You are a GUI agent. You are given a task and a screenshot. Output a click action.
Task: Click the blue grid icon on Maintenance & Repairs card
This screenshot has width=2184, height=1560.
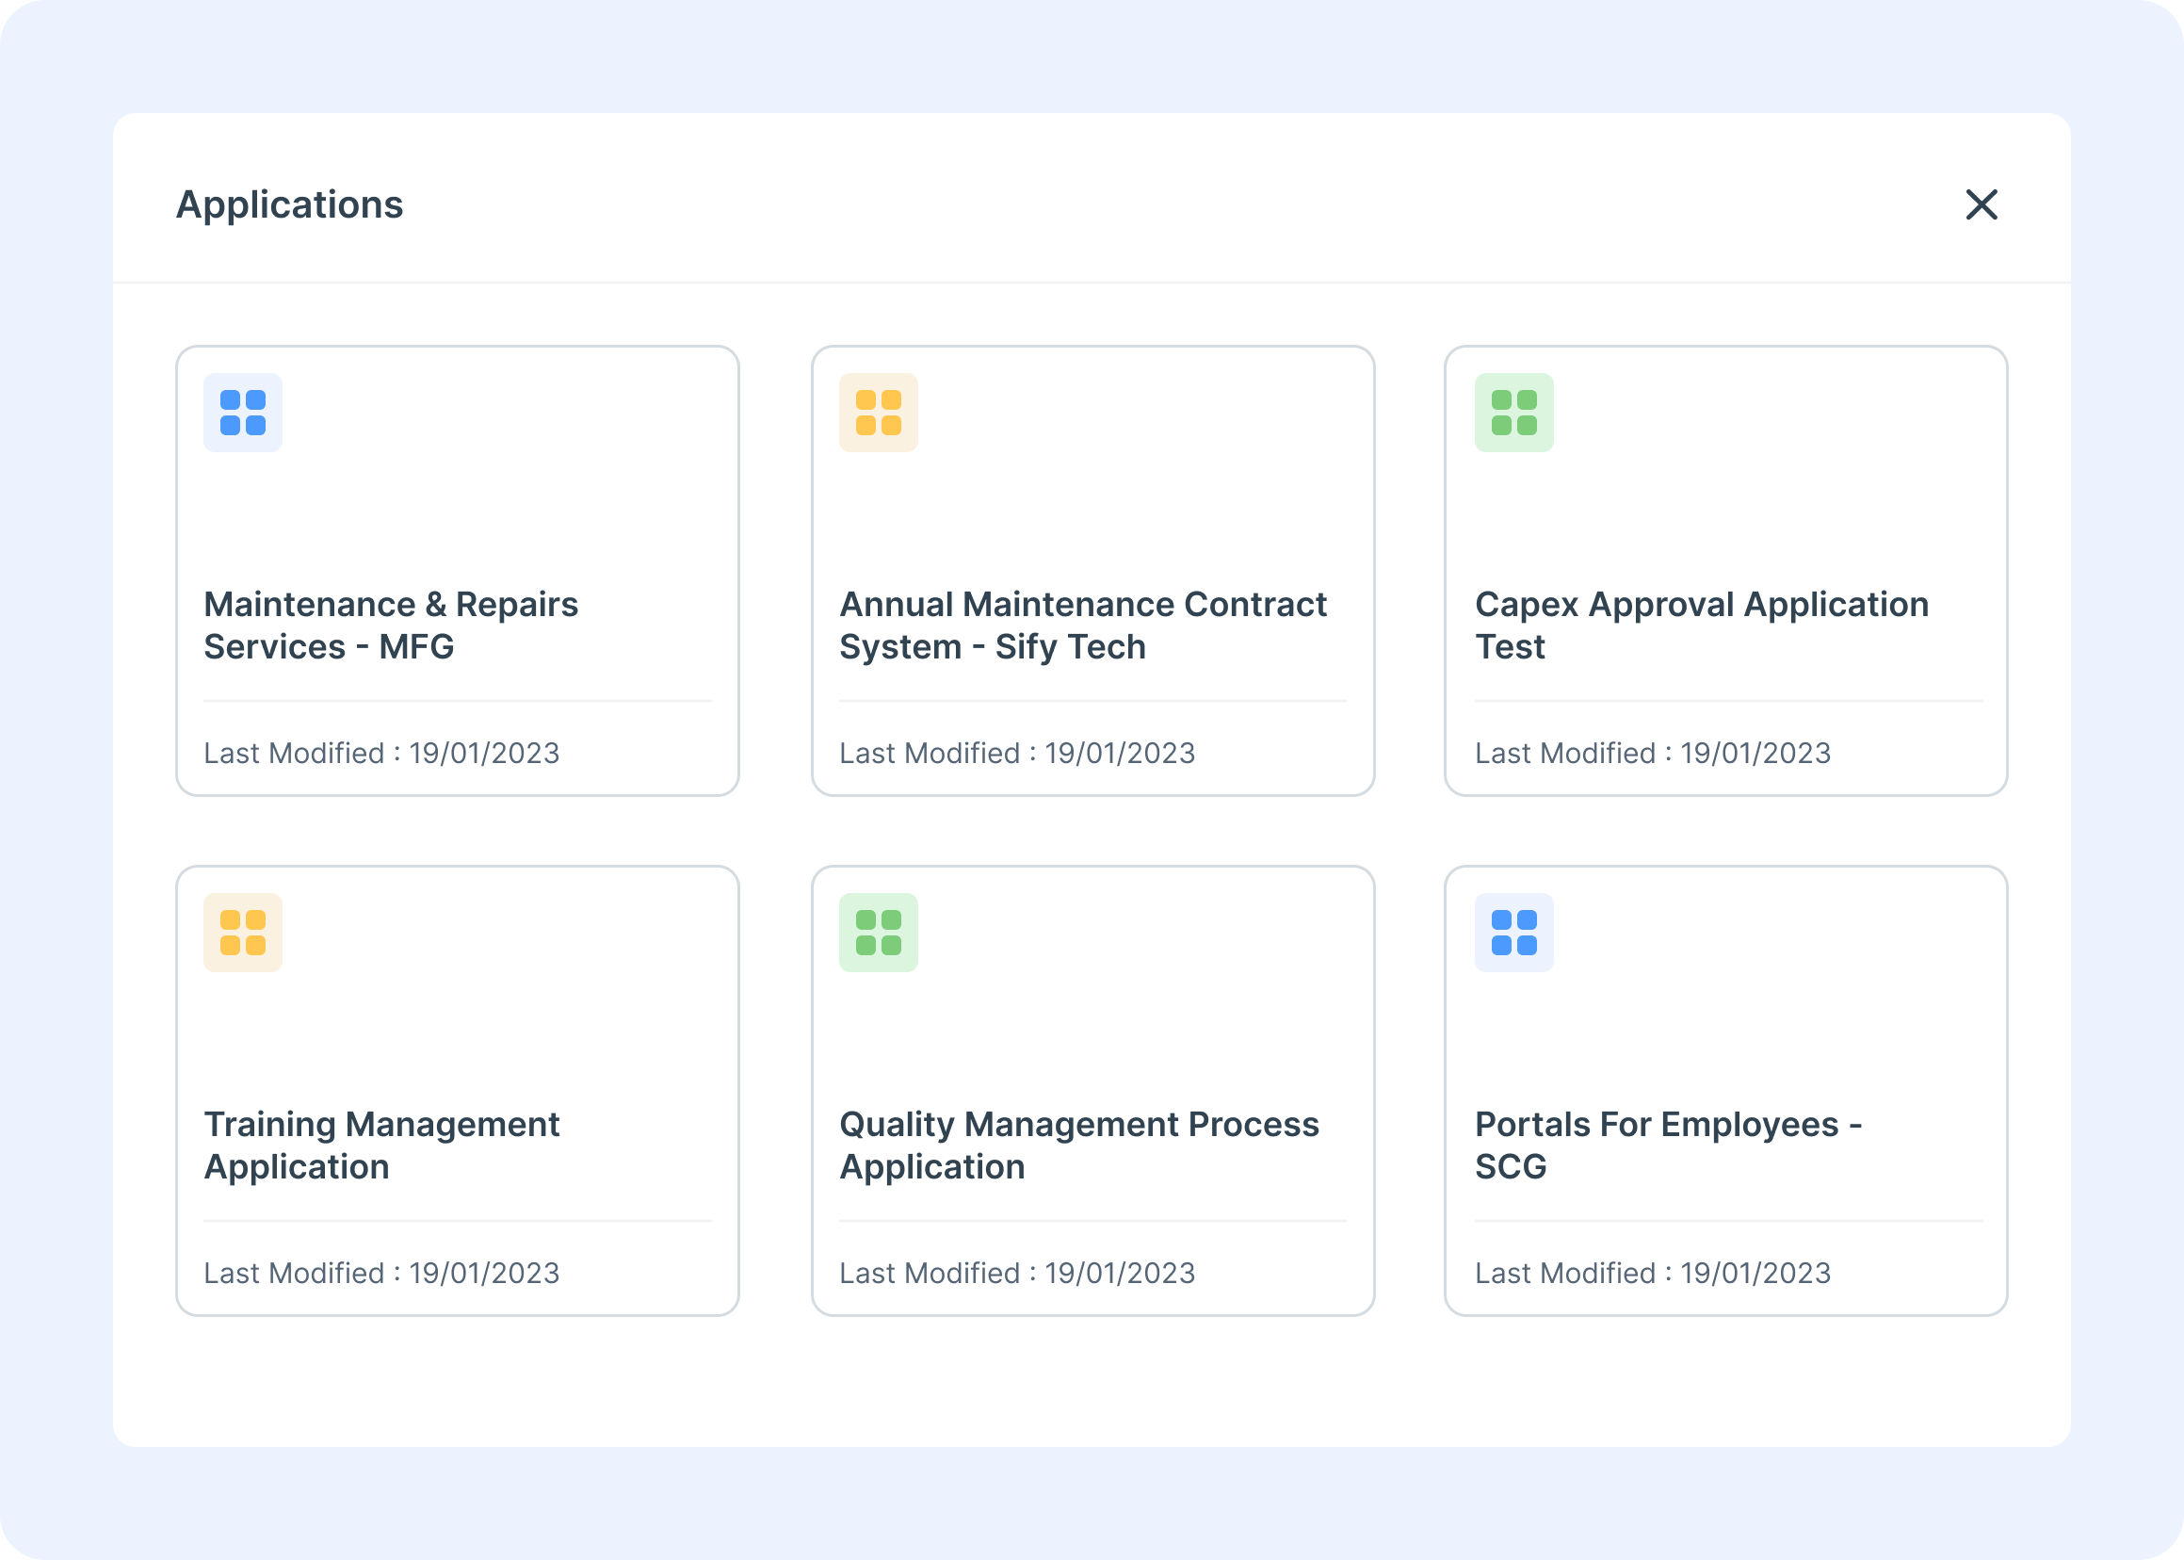(x=242, y=411)
